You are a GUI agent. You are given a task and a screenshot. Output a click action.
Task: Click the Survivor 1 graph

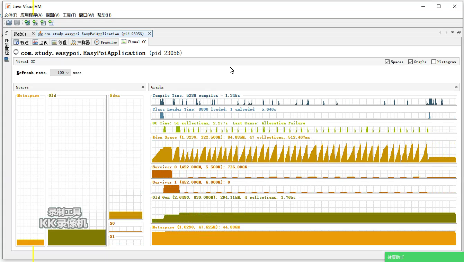pyautogui.click(x=304, y=189)
